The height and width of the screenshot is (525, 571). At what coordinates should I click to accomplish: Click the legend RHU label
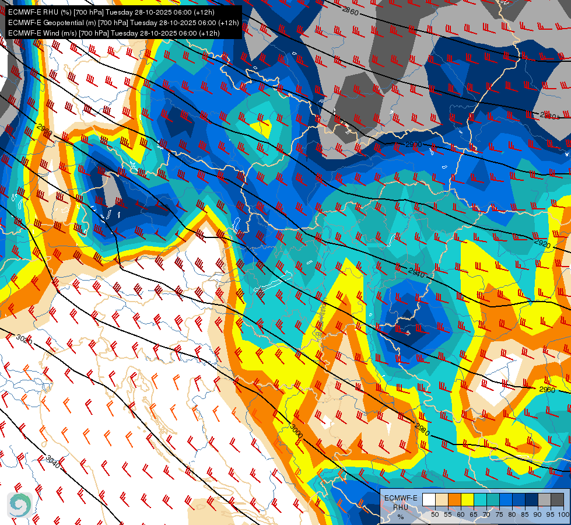(401, 507)
